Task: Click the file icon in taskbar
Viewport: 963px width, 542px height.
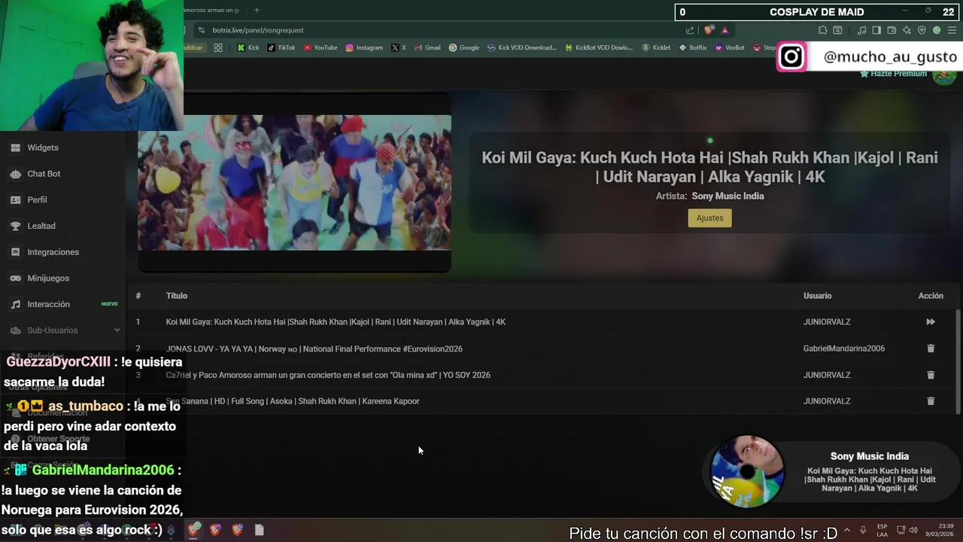Action: [x=259, y=530]
